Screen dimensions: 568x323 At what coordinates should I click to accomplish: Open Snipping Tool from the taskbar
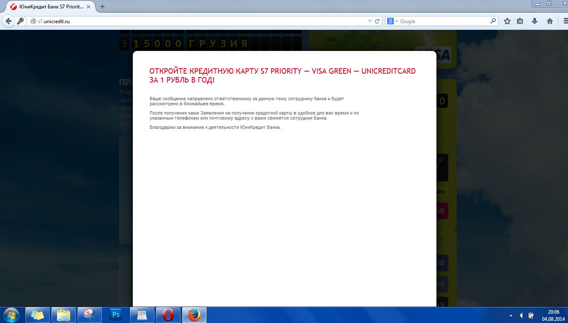coord(90,315)
